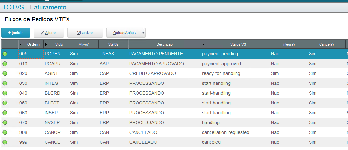The image size is (348, 150).
Task: Click the Incluir button
Action: coord(15,33)
